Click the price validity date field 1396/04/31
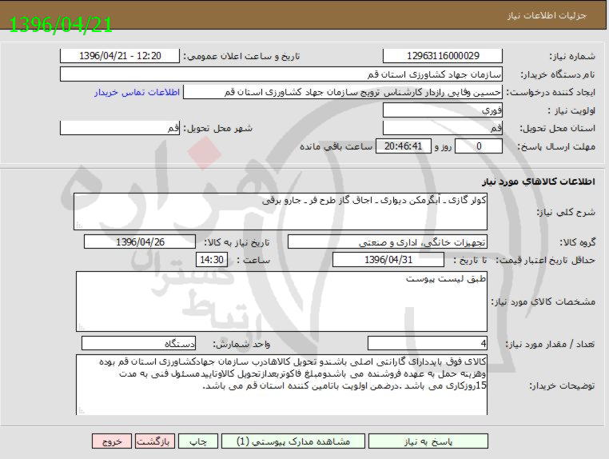Viewport: 609px width, 459px height. click(388, 260)
